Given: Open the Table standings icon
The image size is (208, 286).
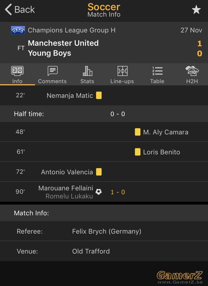Looking at the screenshot, I should coord(157,71).
